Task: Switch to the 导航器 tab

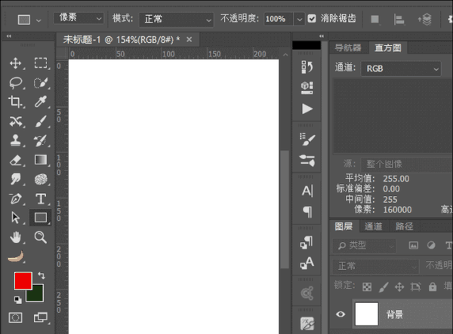Action: pyautogui.click(x=348, y=47)
